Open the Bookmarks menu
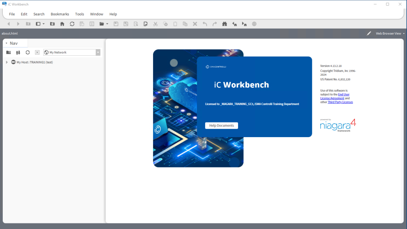Image resolution: width=407 pixels, height=229 pixels. point(60,14)
